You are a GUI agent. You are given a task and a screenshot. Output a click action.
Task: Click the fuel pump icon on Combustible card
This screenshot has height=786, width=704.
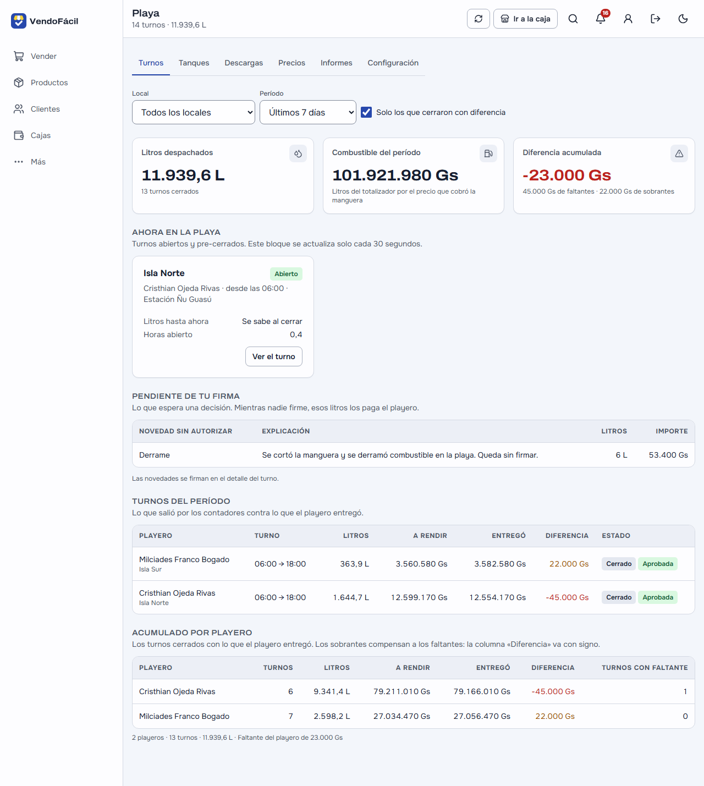click(x=488, y=153)
